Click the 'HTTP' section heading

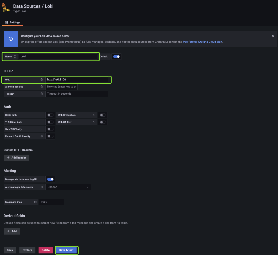(8, 71)
